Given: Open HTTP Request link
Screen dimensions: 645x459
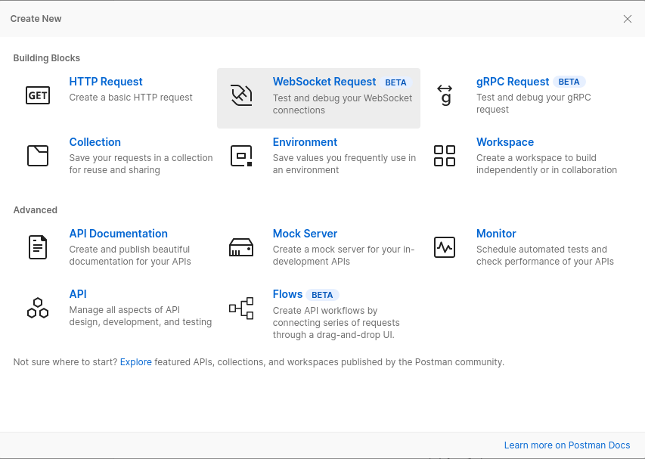Looking at the screenshot, I should coord(106,82).
